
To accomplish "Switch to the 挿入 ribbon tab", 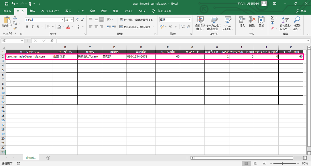I will tap(33, 11).
